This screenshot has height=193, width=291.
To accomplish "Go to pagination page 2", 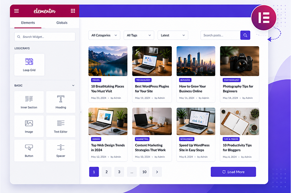I will 107,172.
